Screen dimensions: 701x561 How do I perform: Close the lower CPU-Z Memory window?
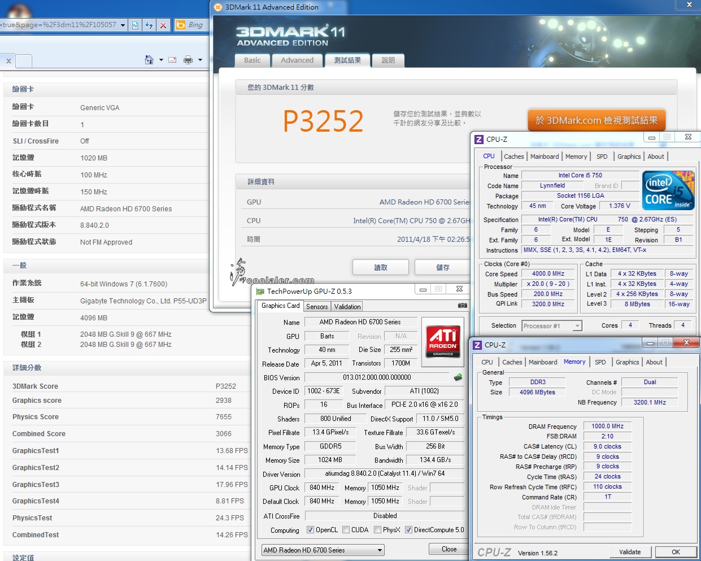click(x=686, y=342)
